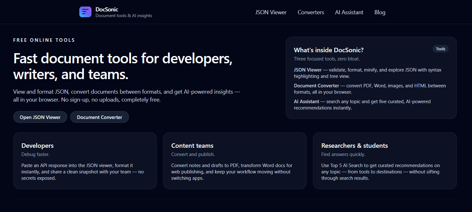Click 'Three focused tools, zero bloat.' text

pyautogui.click(x=327, y=59)
